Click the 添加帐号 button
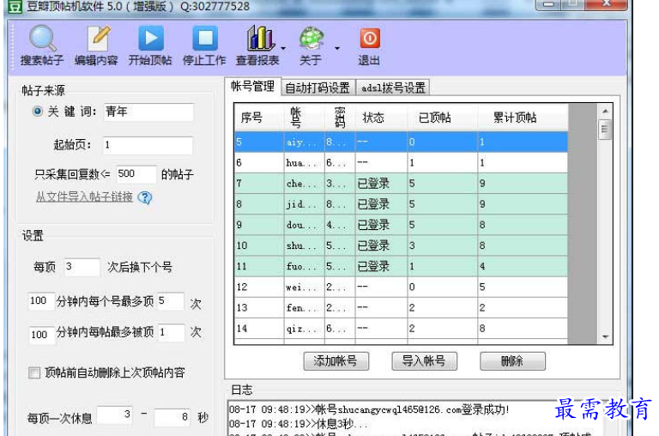The height and width of the screenshot is (436, 659). click(x=342, y=361)
